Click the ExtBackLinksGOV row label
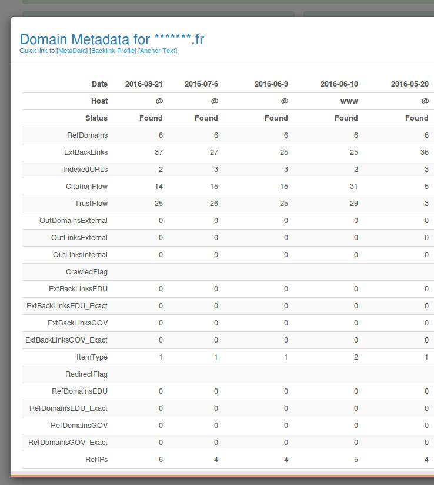This screenshot has height=485, width=434. (x=78, y=323)
